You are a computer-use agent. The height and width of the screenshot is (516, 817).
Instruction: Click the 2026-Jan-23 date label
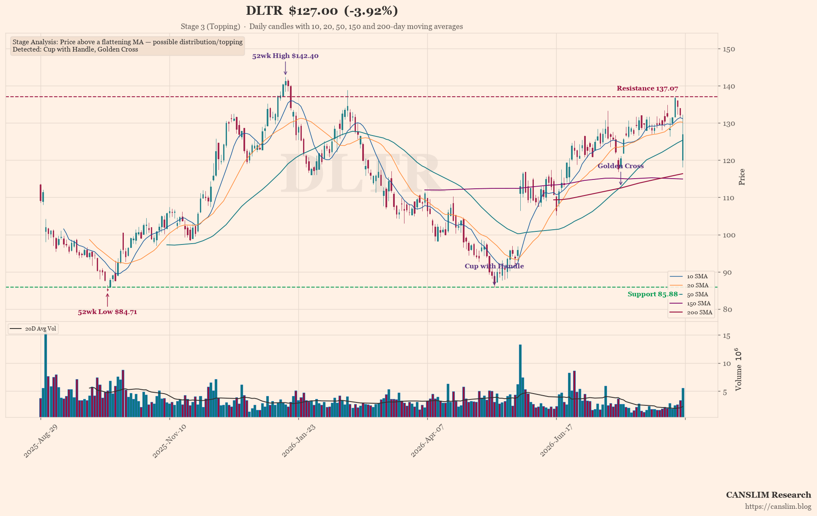coord(299,441)
